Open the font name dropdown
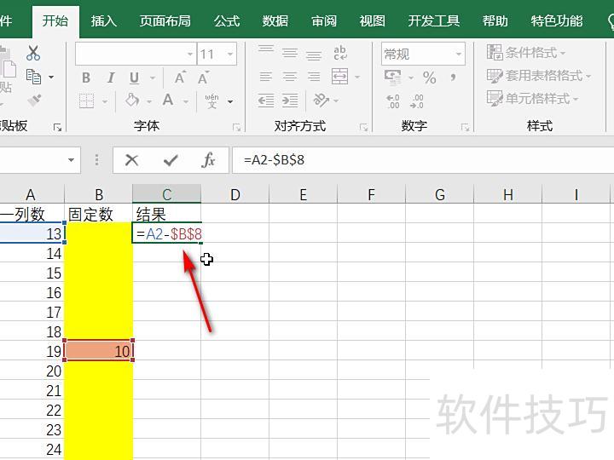 [190, 54]
